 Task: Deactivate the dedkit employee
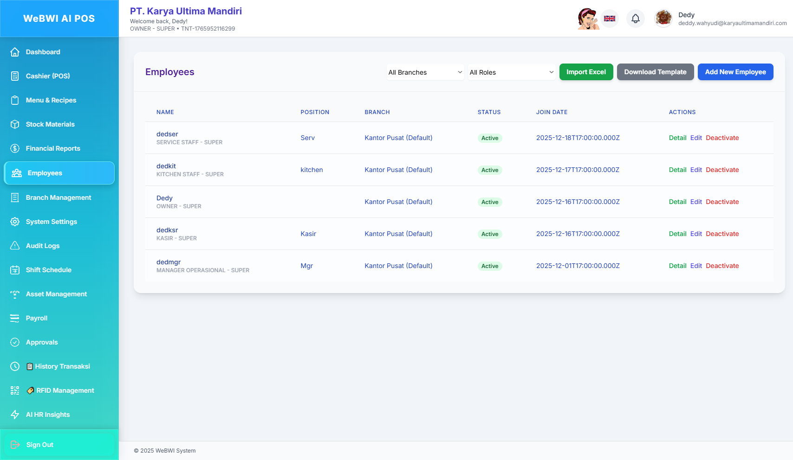[722, 170]
